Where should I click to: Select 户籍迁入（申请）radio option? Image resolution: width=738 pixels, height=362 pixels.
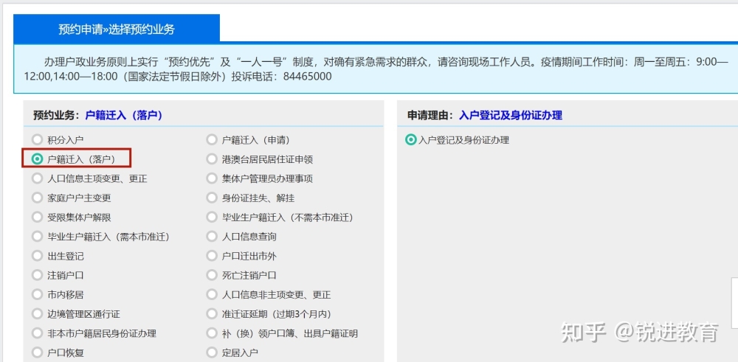[212, 139]
